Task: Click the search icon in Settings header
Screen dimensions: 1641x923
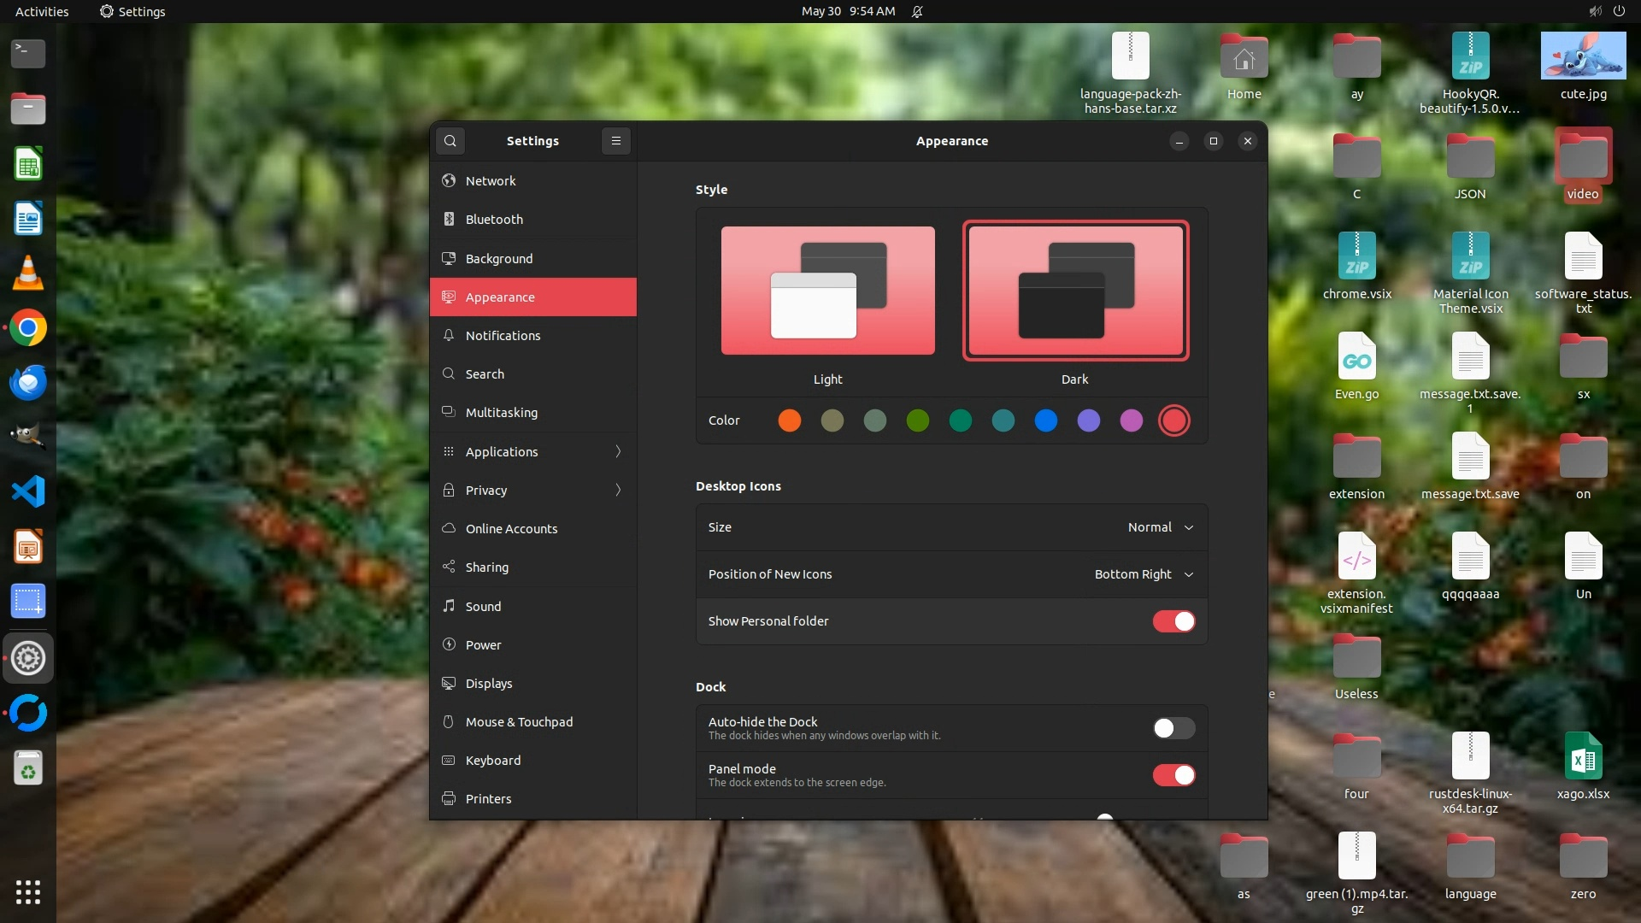Action: pyautogui.click(x=450, y=141)
